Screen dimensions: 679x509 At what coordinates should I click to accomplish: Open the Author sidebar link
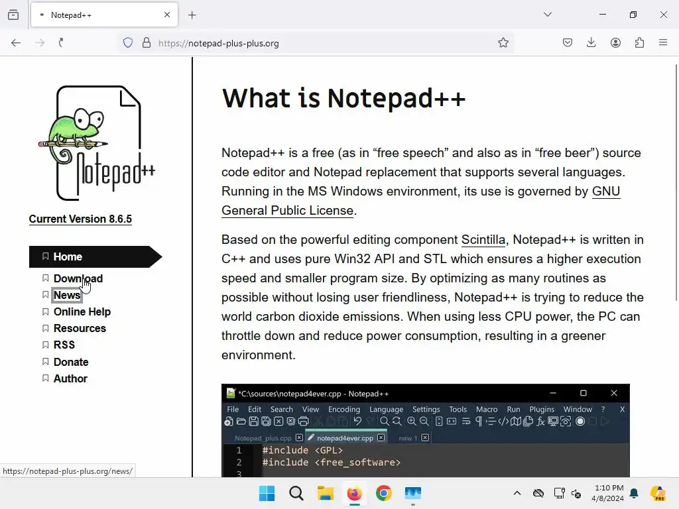pos(70,378)
